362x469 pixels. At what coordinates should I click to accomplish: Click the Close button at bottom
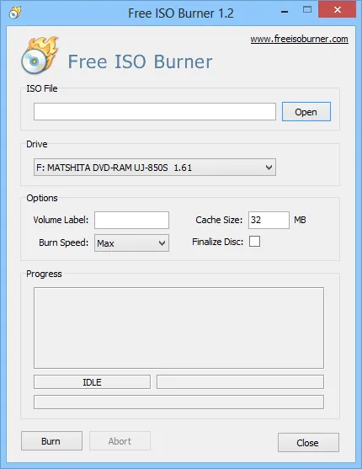pos(308,442)
